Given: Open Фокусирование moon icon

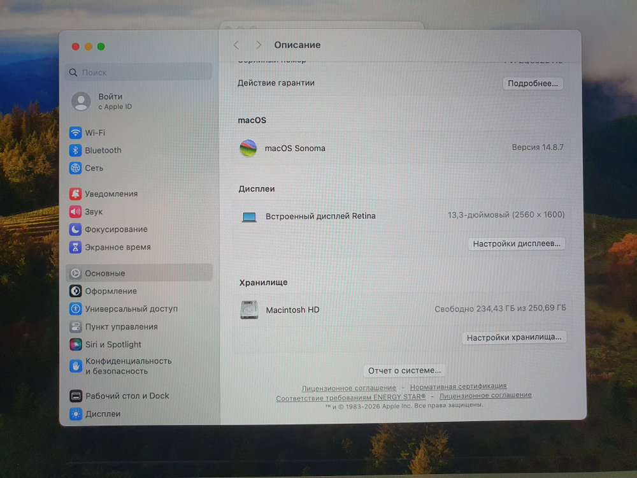Looking at the screenshot, I should (x=75, y=229).
